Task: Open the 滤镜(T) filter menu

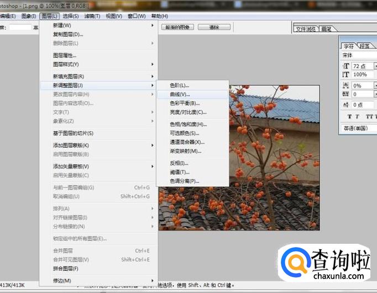Action: pyautogui.click(x=92, y=16)
